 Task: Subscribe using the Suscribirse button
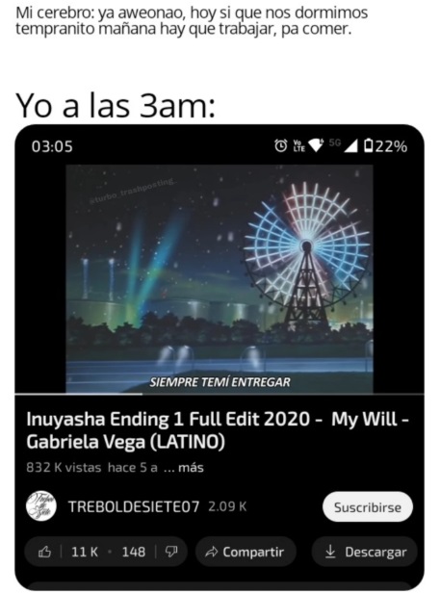367,506
